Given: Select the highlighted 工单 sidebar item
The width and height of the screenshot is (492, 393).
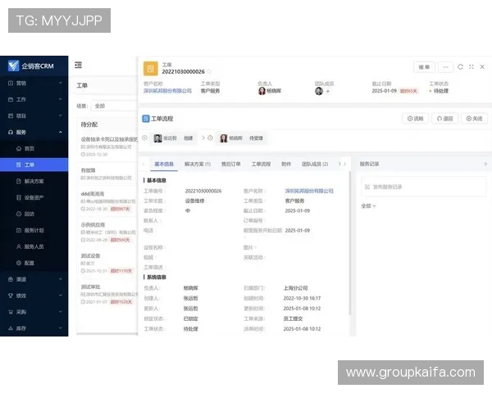Looking at the screenshot, I should 34,165.
